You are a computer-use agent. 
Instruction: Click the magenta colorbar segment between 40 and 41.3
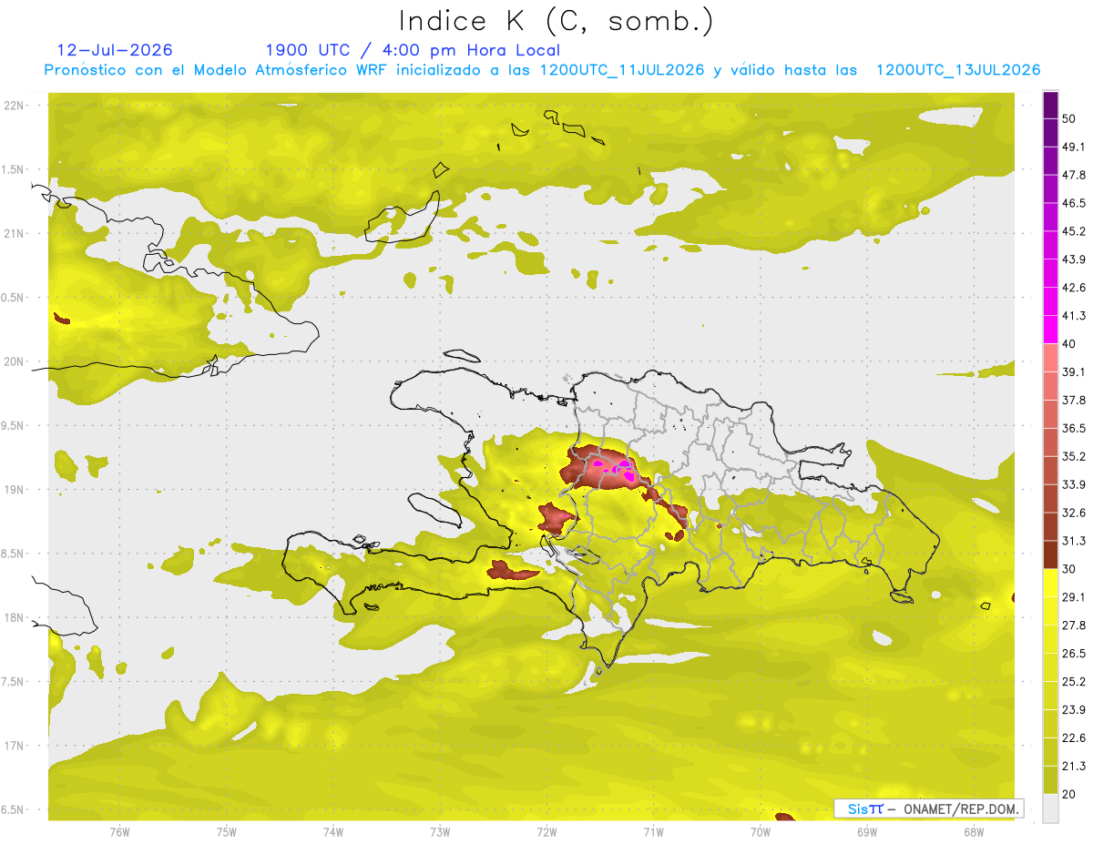click(1050, 330)
